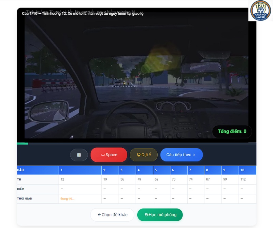Go to Câu tiếp theo
The image size is (273, 228).
[182, 155]
